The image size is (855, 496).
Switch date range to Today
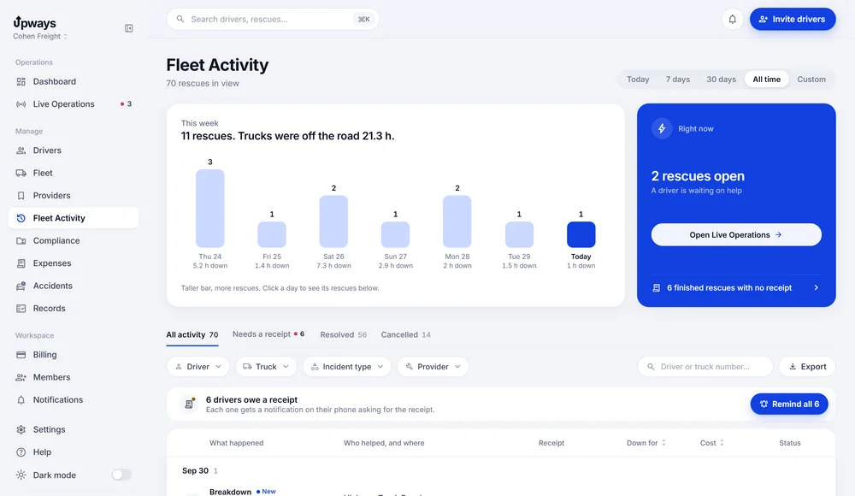[638, 80]
